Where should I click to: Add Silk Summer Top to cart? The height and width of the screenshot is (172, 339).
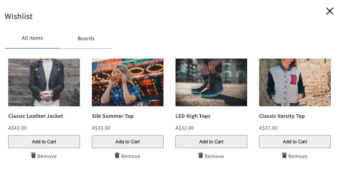[x=127, y=142]
